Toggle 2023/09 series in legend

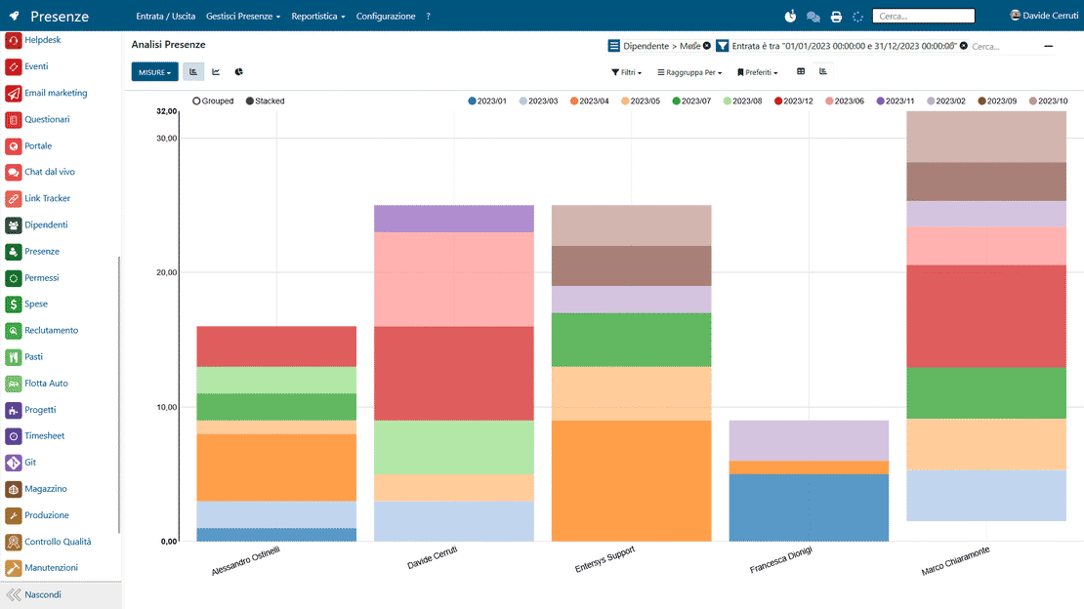997,101
